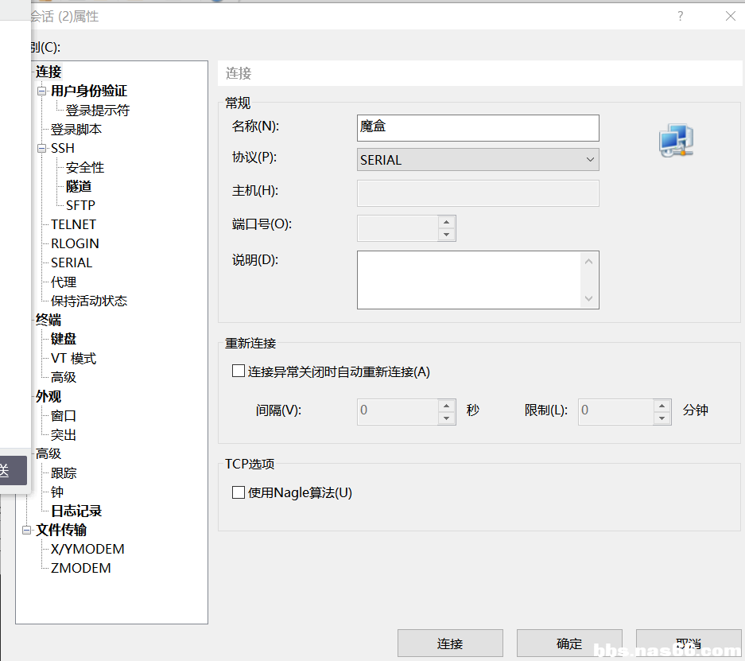This screenshot has width=745, height=661.
Task: Open the SERIAL settings tree item
Action: coord(72,262)
